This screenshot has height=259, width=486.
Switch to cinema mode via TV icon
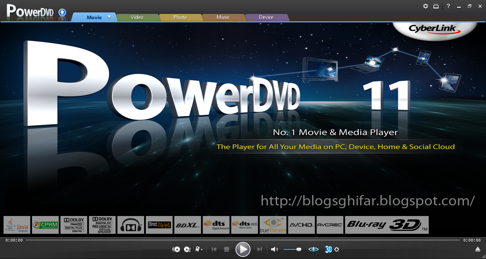tap(436, 6)
